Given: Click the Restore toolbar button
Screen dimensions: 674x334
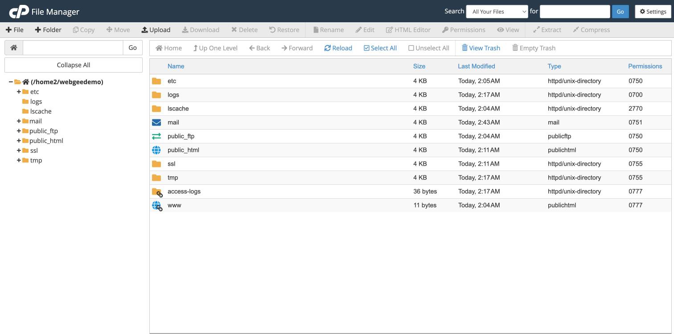Looking at the screenshot, I should pos(284,30).
